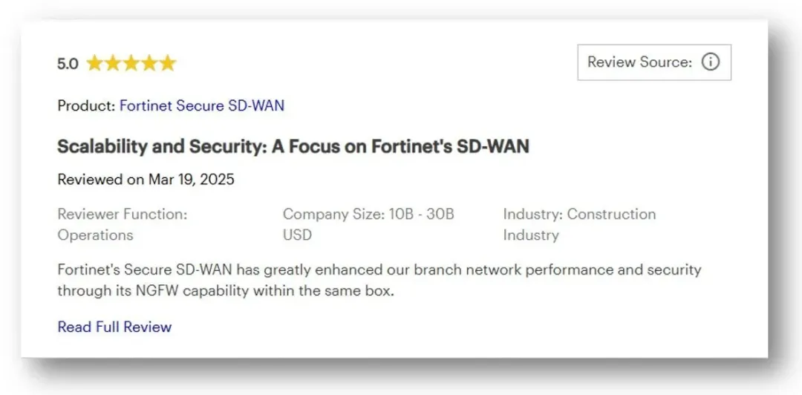The width and height of the screenshot is (802, 395).
Task: Click the Industry: Construction text
Action: (579, 214)
